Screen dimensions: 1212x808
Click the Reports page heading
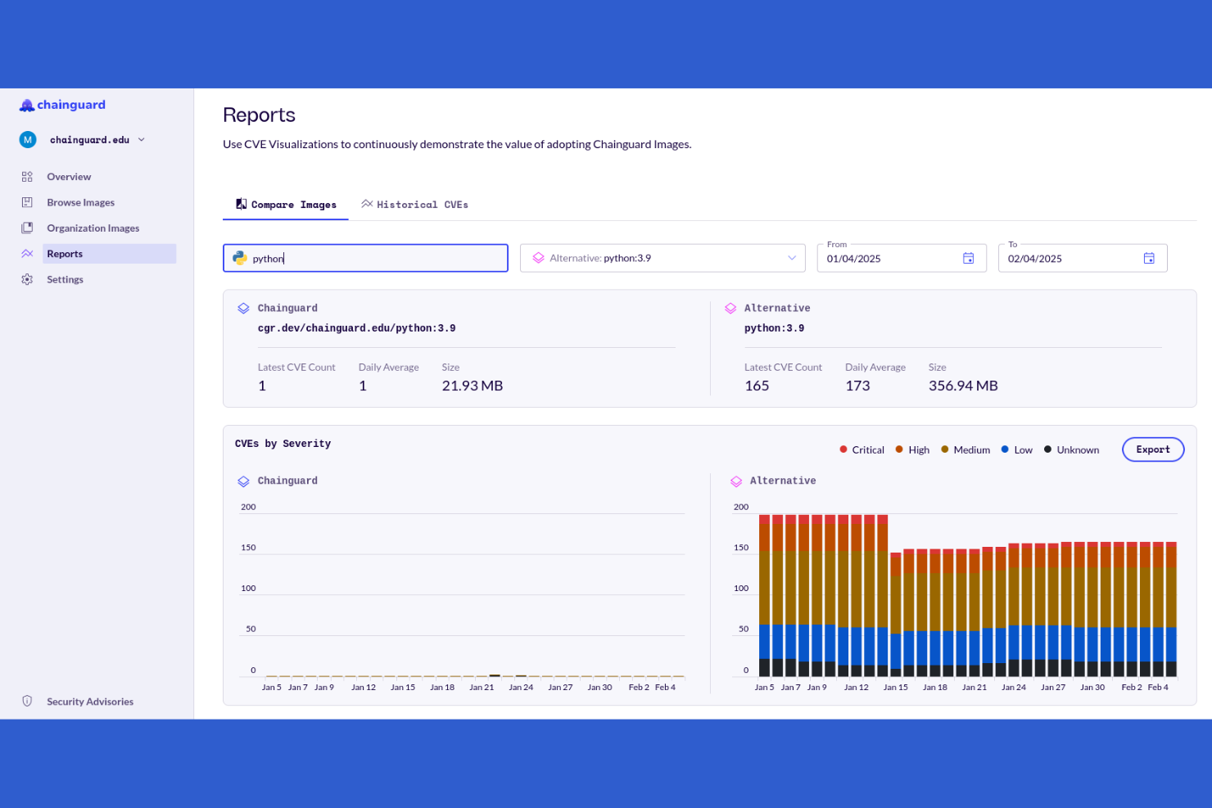259,115
